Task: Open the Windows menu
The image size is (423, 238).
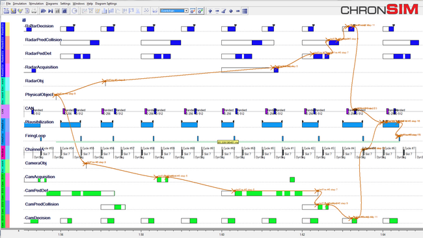Action: click(79, 3)
